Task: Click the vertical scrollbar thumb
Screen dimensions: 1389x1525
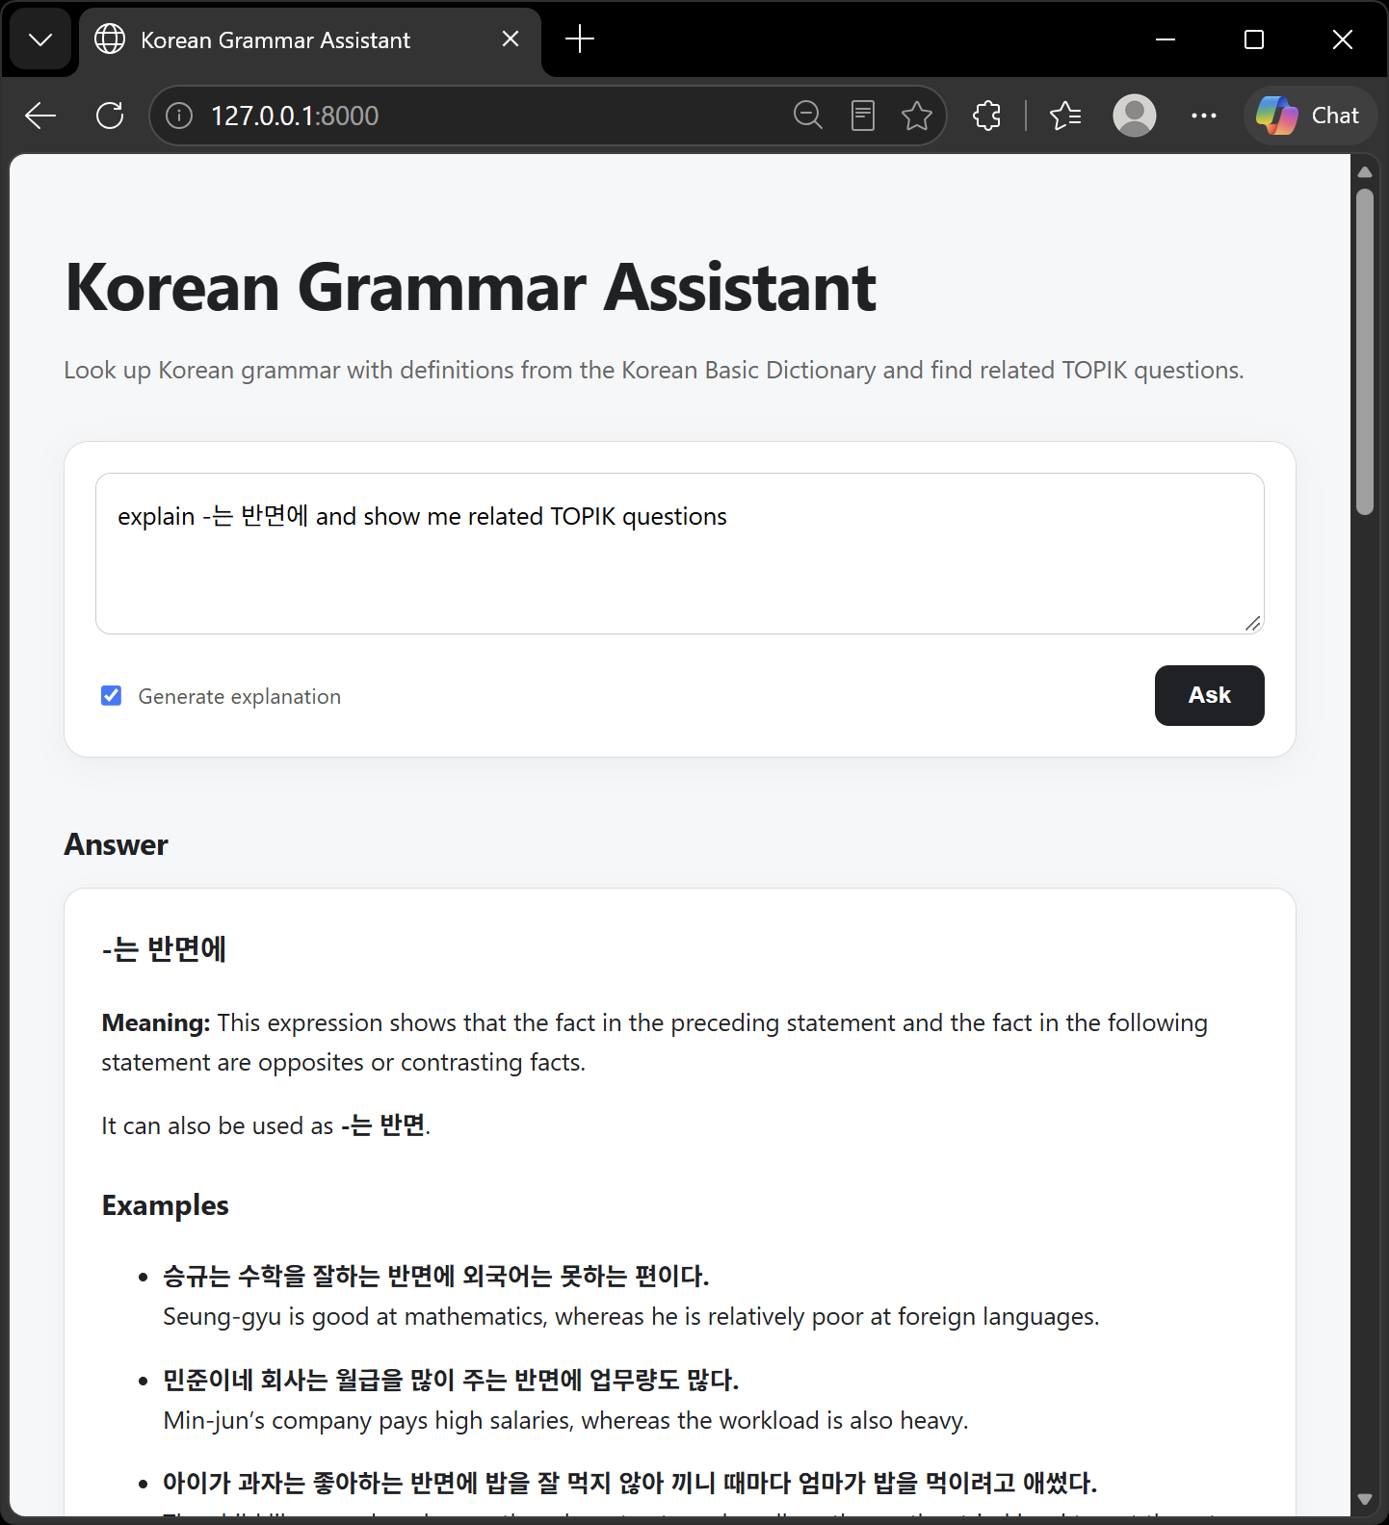Action: coord(1365,351)
